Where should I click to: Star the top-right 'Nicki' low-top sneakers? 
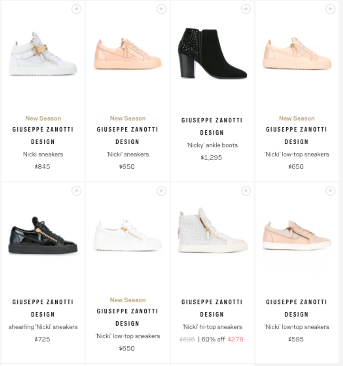(330, 9)
